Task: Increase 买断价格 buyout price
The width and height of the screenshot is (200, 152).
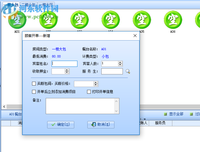Action: click(96, 83)
